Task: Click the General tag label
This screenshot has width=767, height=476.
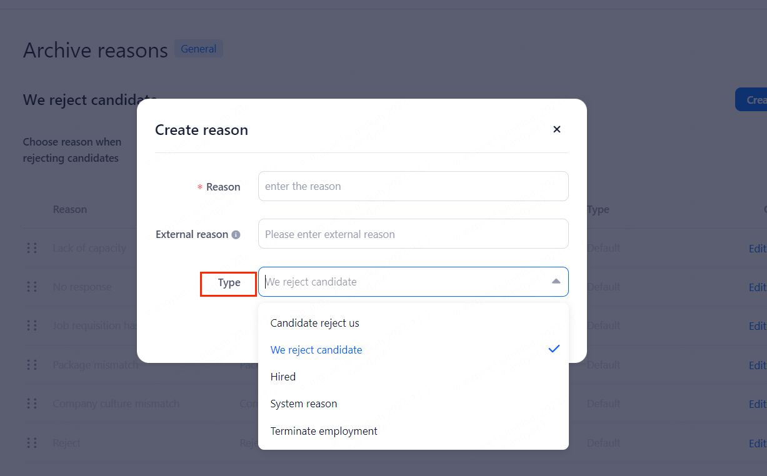Action: [199, 49]
